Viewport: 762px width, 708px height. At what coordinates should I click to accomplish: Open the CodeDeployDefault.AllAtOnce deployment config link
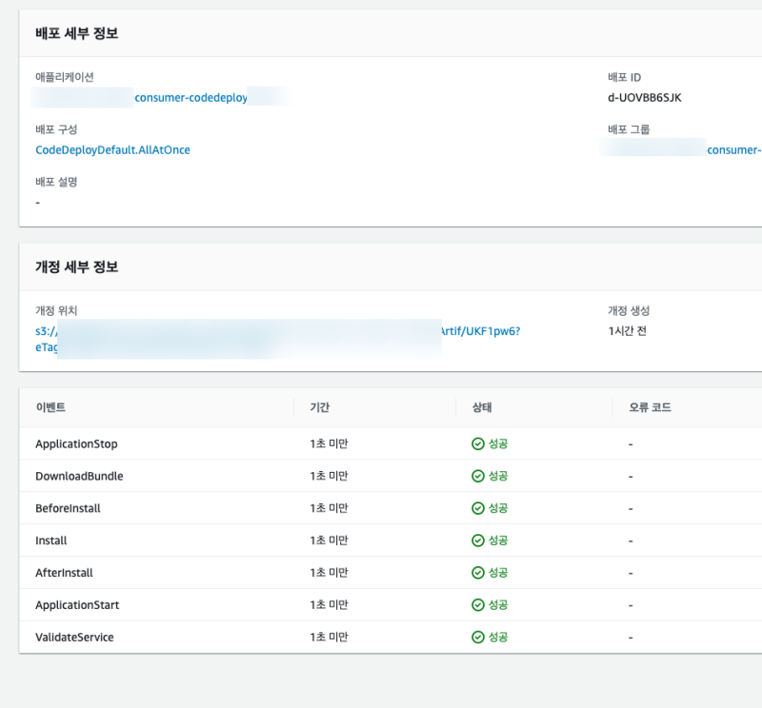(112, 149)
